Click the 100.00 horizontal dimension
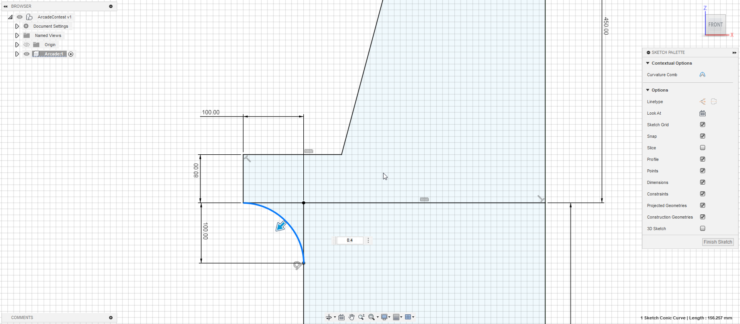 (x=211, y=112)
